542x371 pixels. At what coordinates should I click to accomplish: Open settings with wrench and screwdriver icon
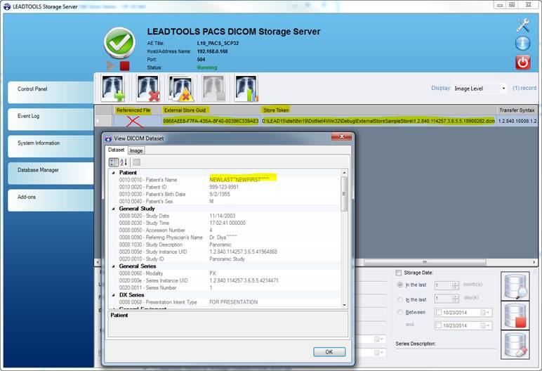pos(523,25)
